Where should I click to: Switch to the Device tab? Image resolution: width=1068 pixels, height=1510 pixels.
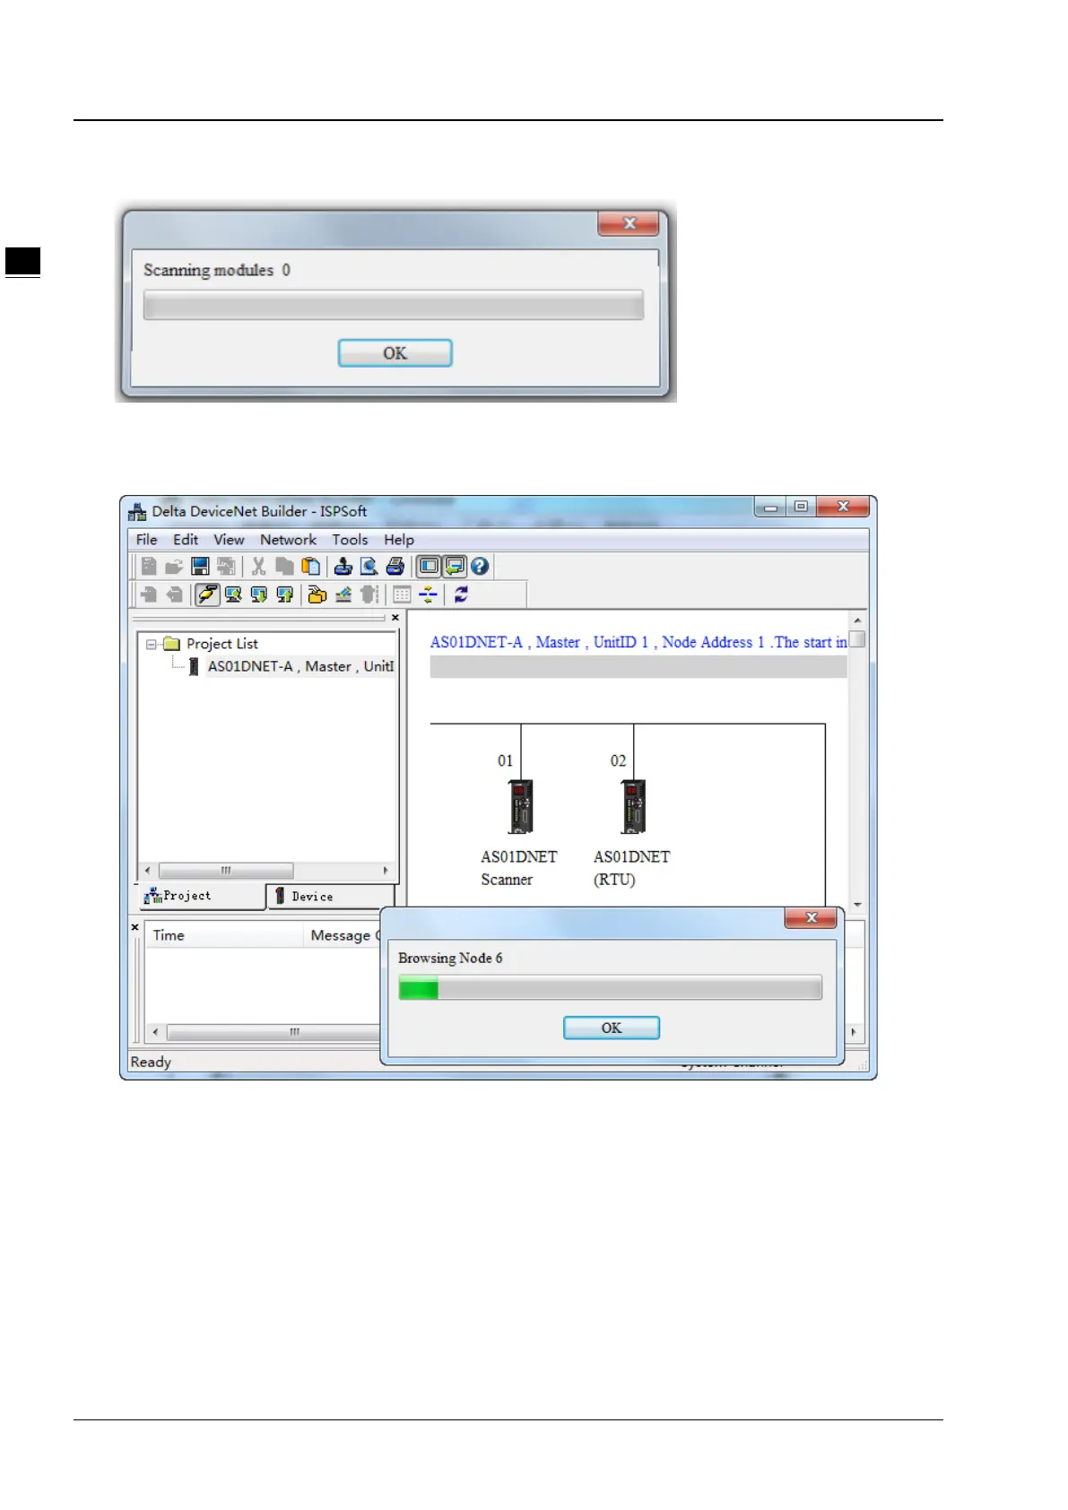coord(331,896)
